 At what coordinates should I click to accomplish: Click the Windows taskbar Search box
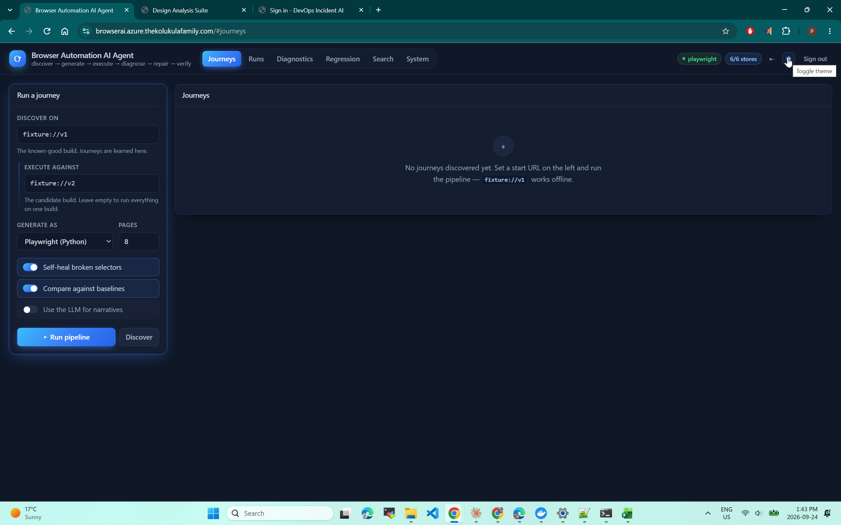click(x=280, y=513)
